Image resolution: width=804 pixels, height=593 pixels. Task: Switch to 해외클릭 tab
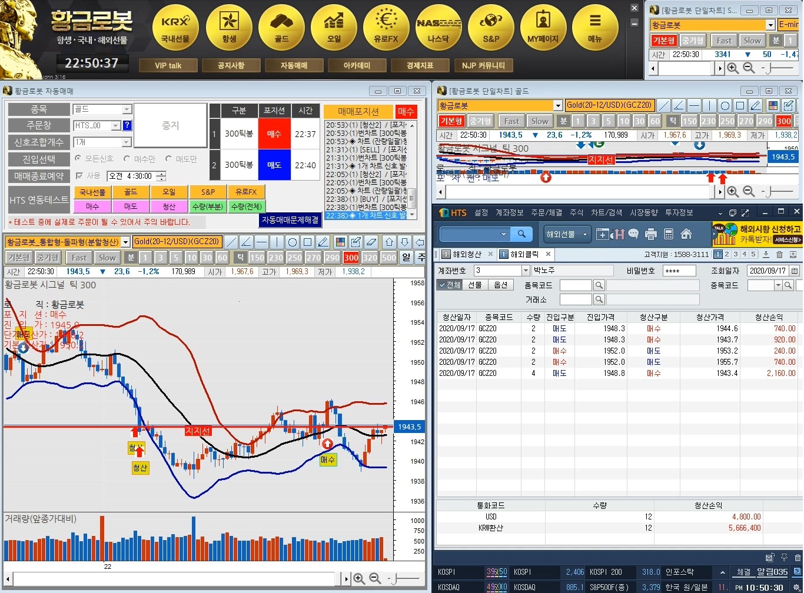click(524, 254)
